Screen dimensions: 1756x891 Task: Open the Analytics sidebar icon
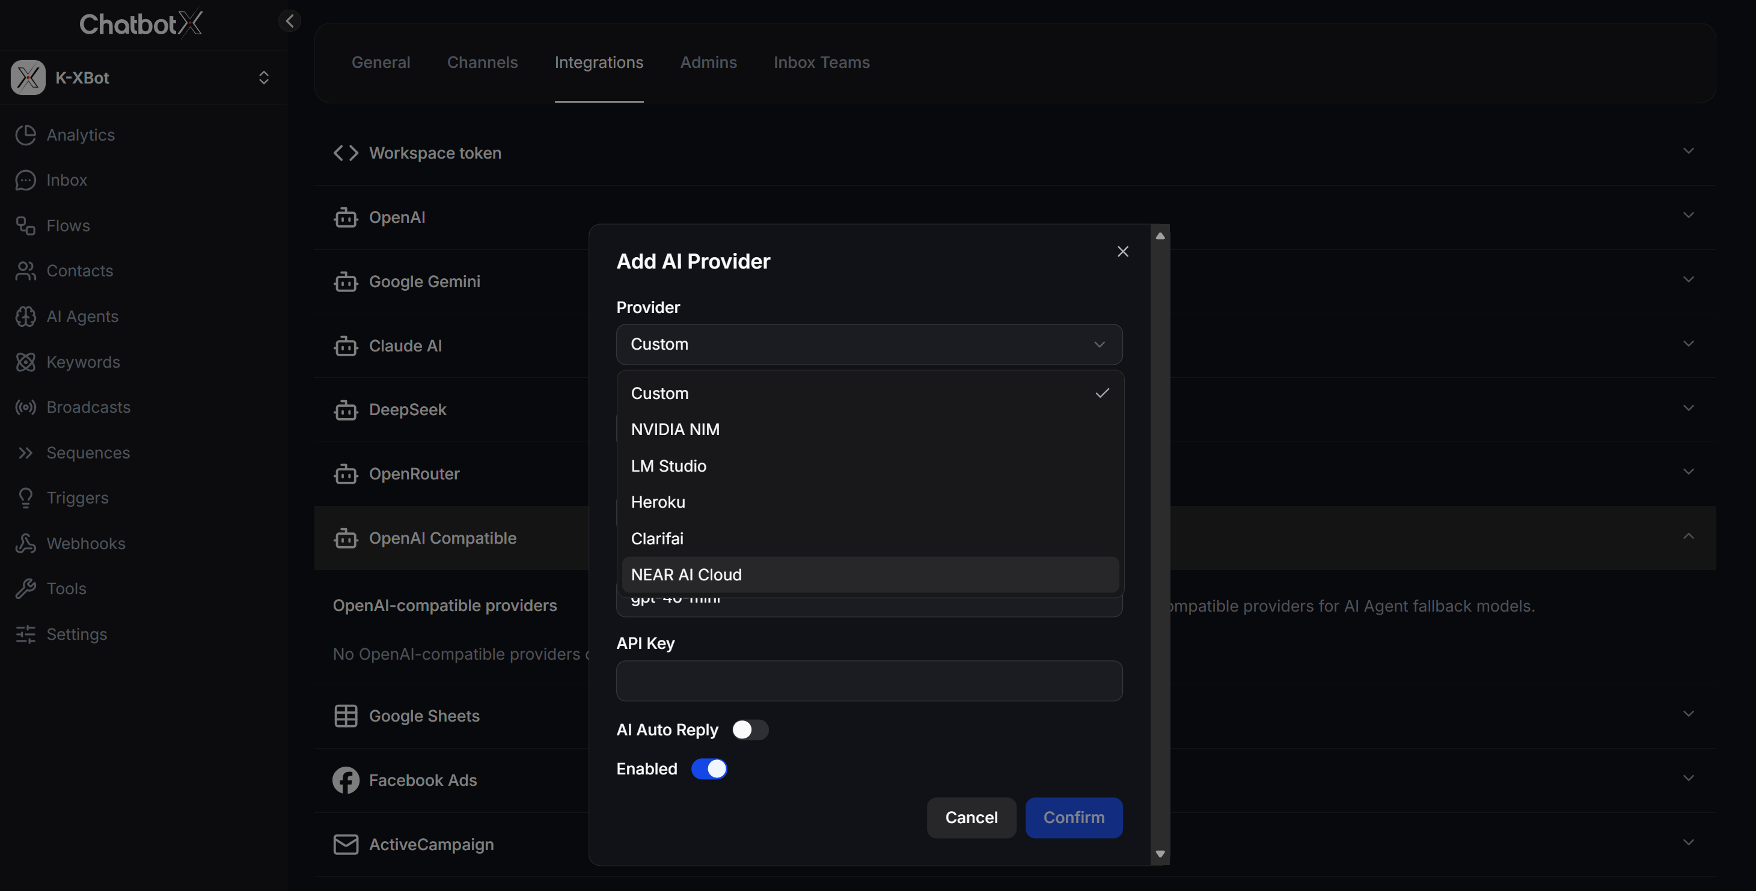(x=25, y=135)
